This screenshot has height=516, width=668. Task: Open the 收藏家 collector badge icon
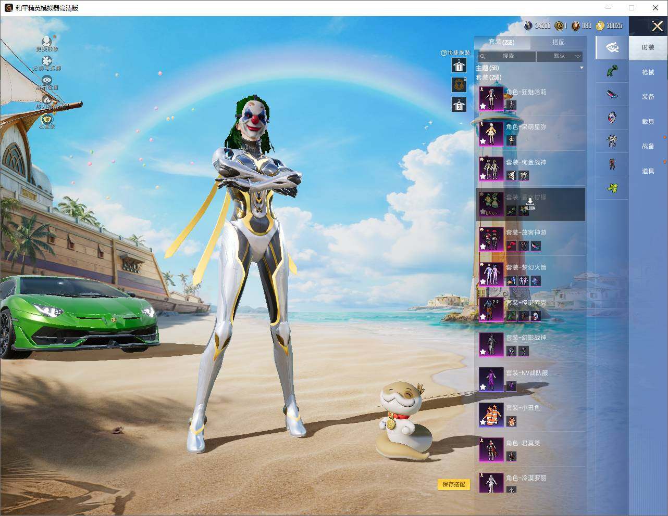[x=47, y=119]
